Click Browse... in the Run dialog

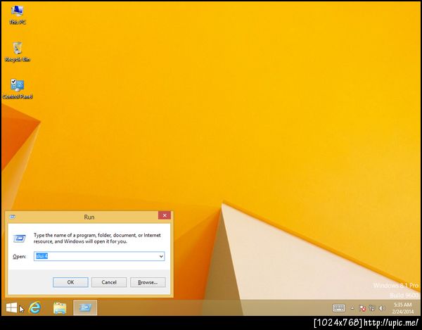tap(148, 282)
